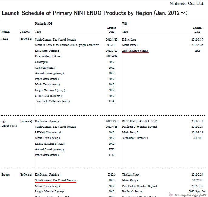Click the date '2012/3/2'
This screenshot has height=197, width=208.
197,180
